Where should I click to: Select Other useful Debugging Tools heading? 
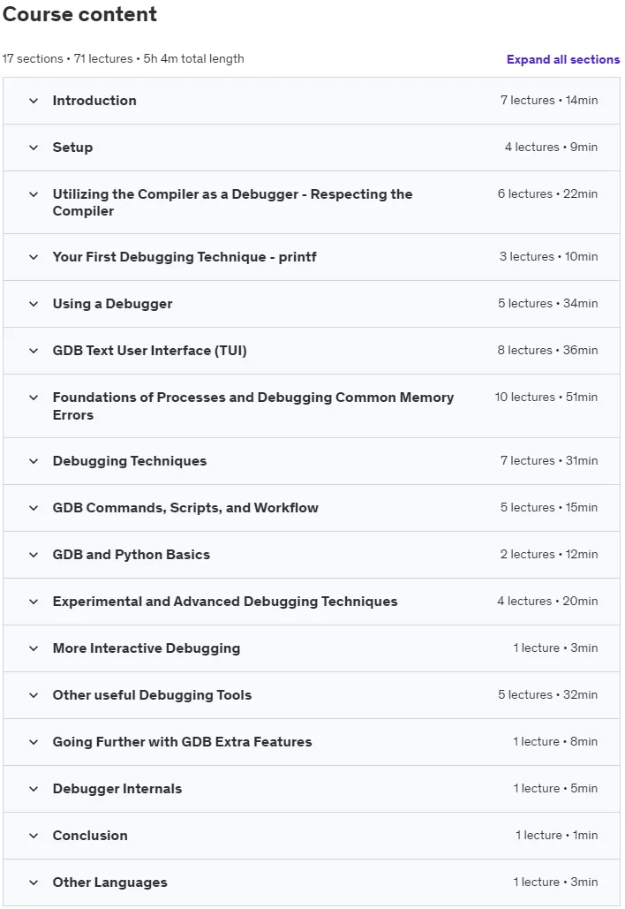point(152,695)
